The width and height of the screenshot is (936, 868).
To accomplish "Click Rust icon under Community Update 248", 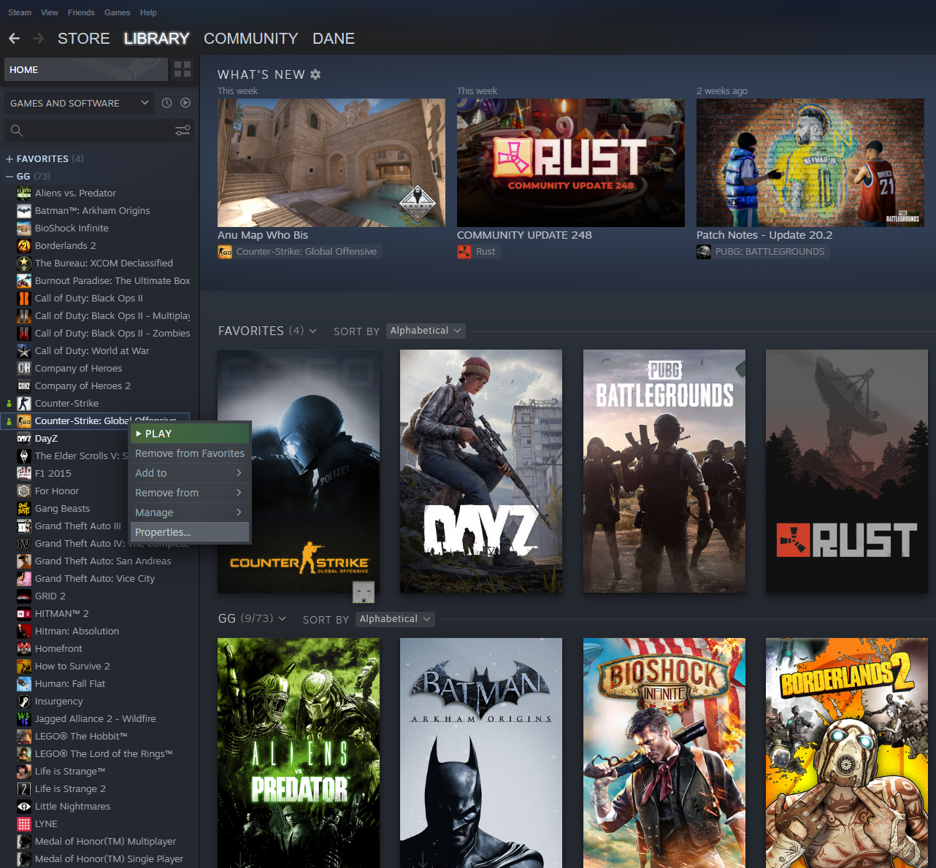I will pos(464,252).
